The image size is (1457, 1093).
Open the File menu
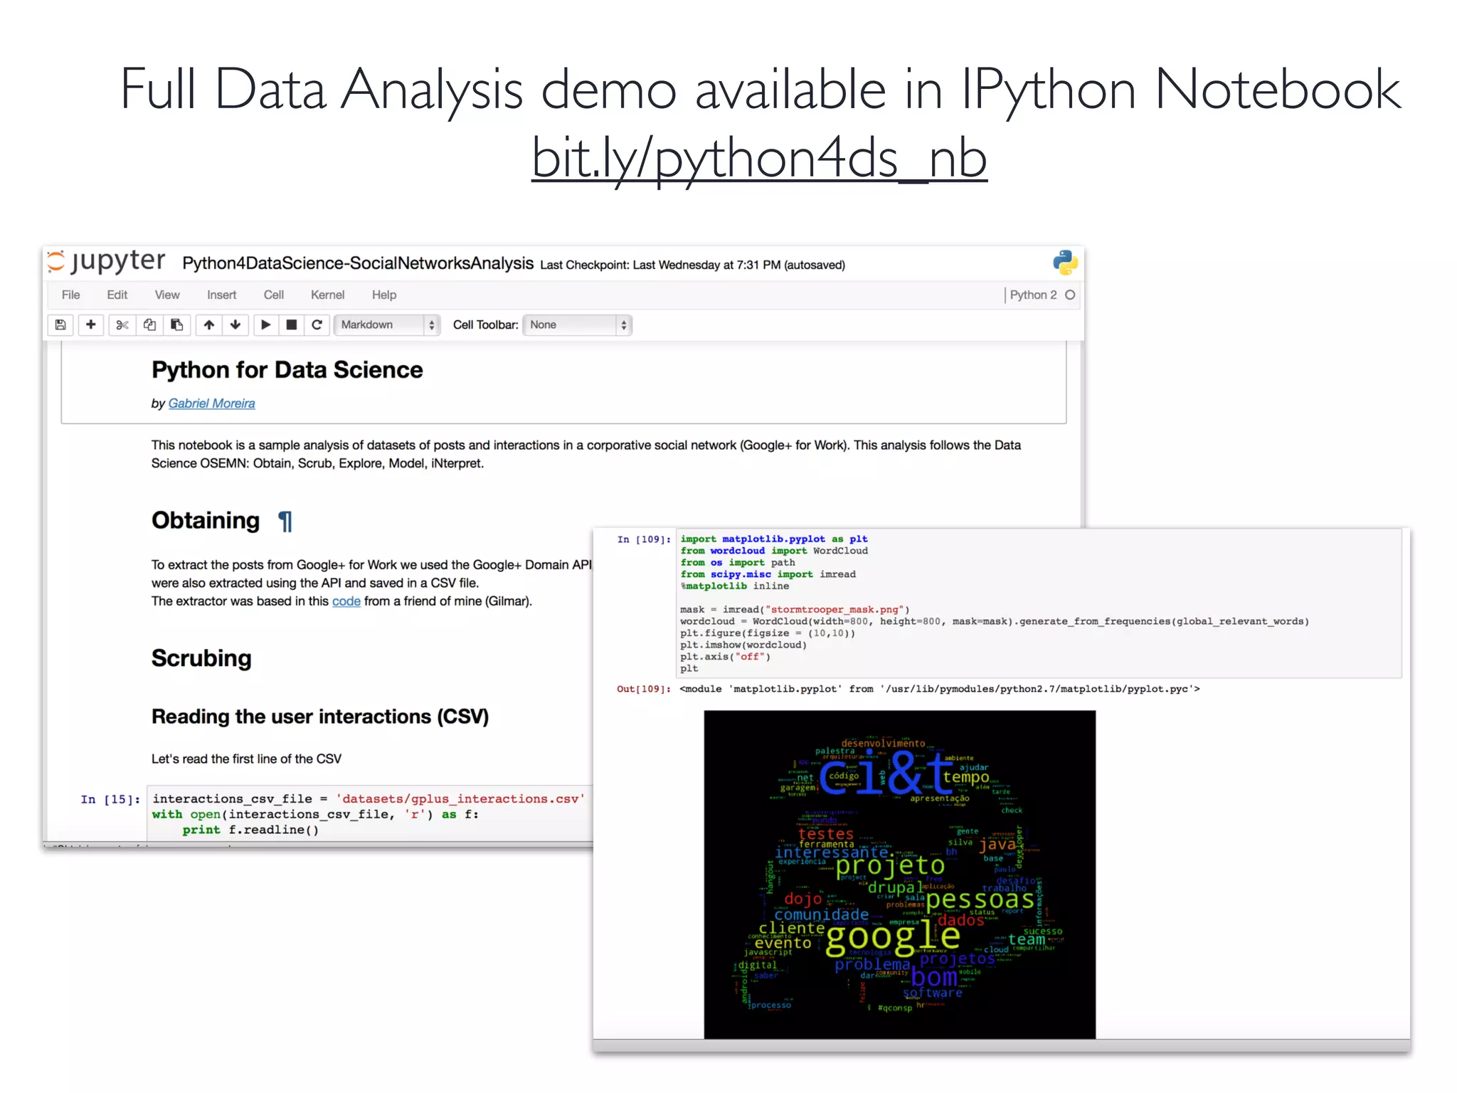(70, 295)
